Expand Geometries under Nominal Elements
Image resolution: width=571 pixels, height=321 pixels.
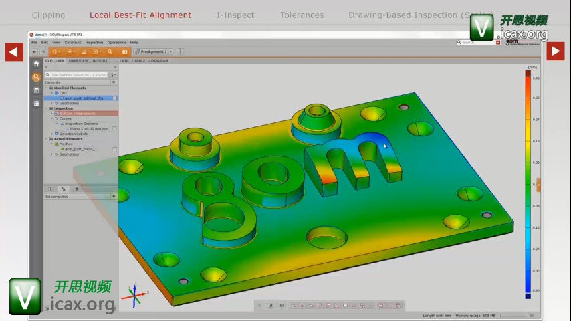pyautogui.click(x=51, y=103)
